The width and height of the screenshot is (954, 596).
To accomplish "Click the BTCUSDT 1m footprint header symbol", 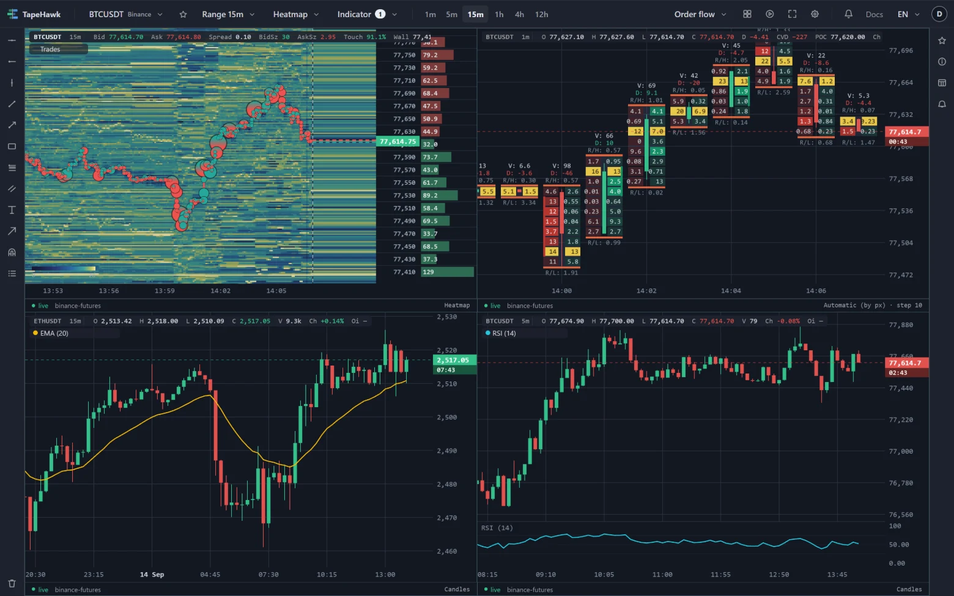I will point(500,37).
